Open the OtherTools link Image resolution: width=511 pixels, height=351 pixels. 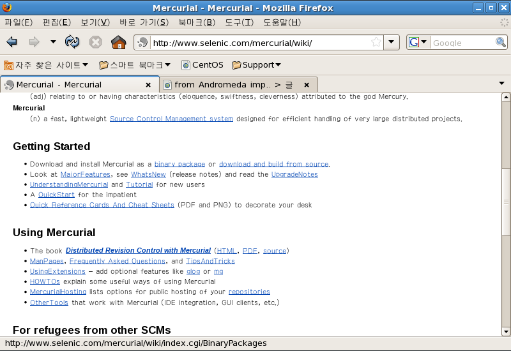click(x=49, y=302)
